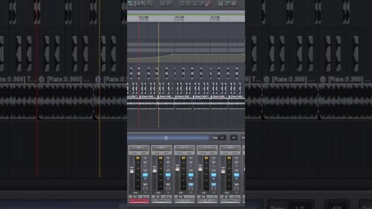This screenshot has height=209, width=372.
Task: Solo the second mixer strip
Action: [x=168, y=158]
